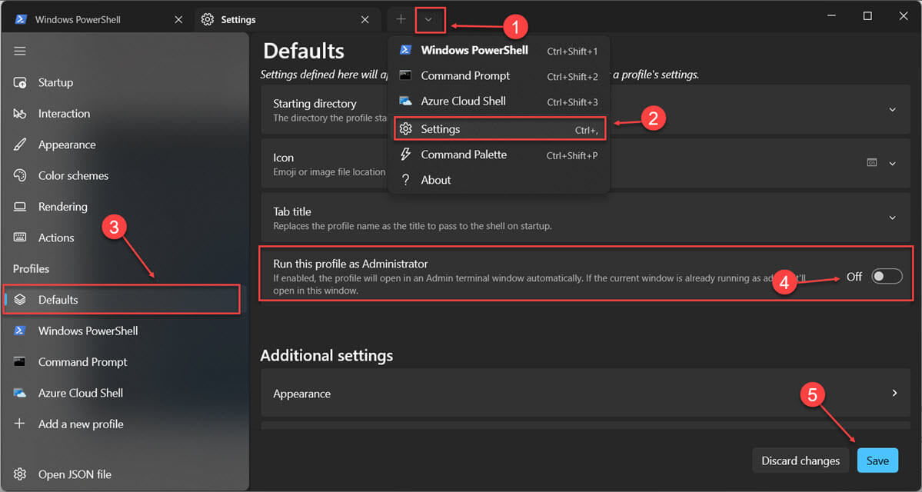Open the Appearance additional settings arrow
Viewport: 922px width, 492px height.
[894, 393]
